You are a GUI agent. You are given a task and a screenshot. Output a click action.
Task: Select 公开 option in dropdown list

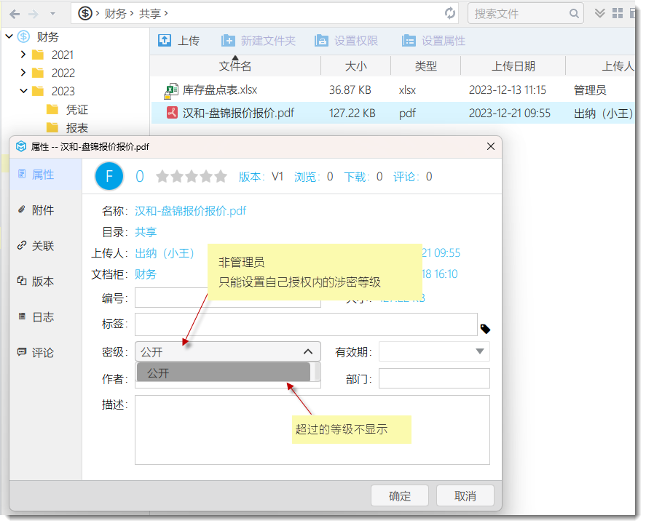click(223, 373)
